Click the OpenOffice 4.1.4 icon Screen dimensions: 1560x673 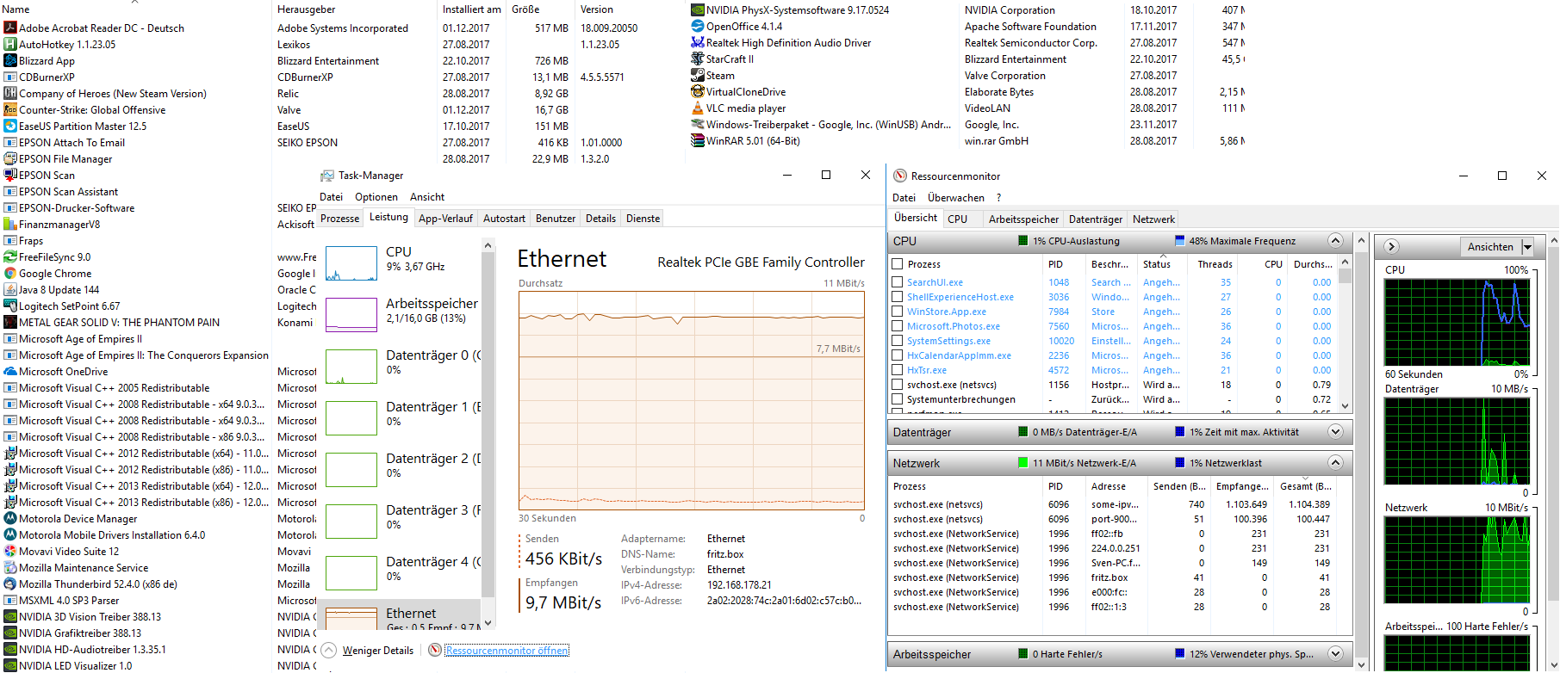click(x=698, y=27)
